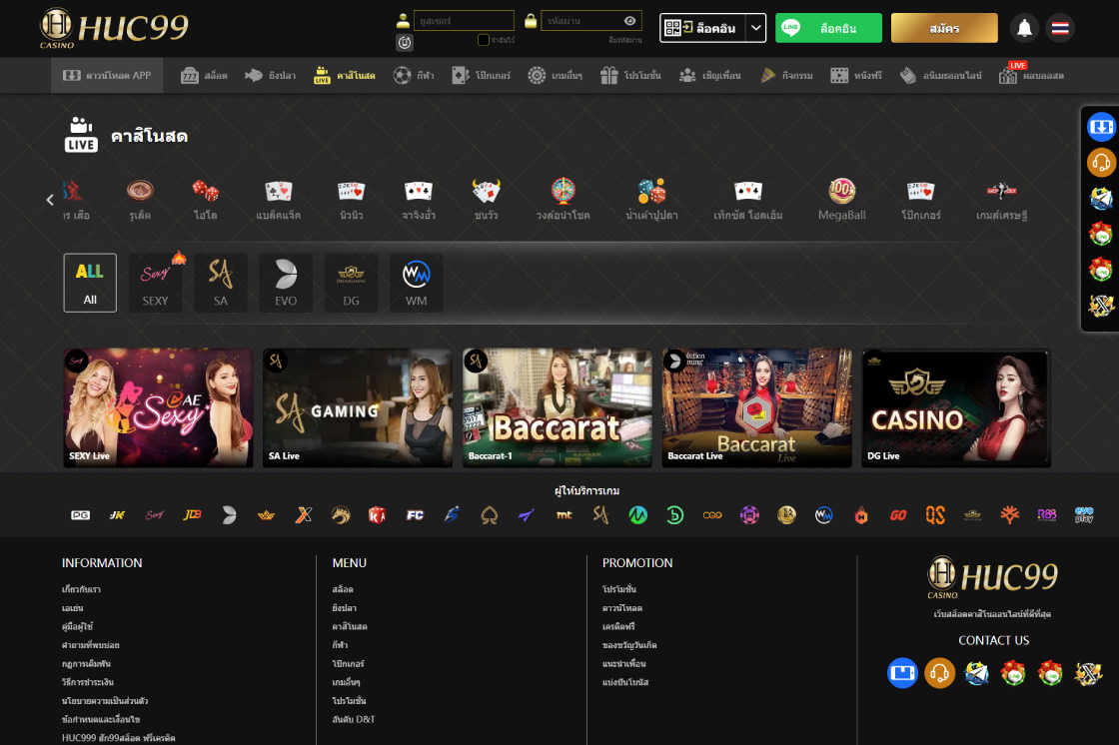1119x745 pixels.
Task: Tick the remember-me checkbox below the username field
Action: 484,40
